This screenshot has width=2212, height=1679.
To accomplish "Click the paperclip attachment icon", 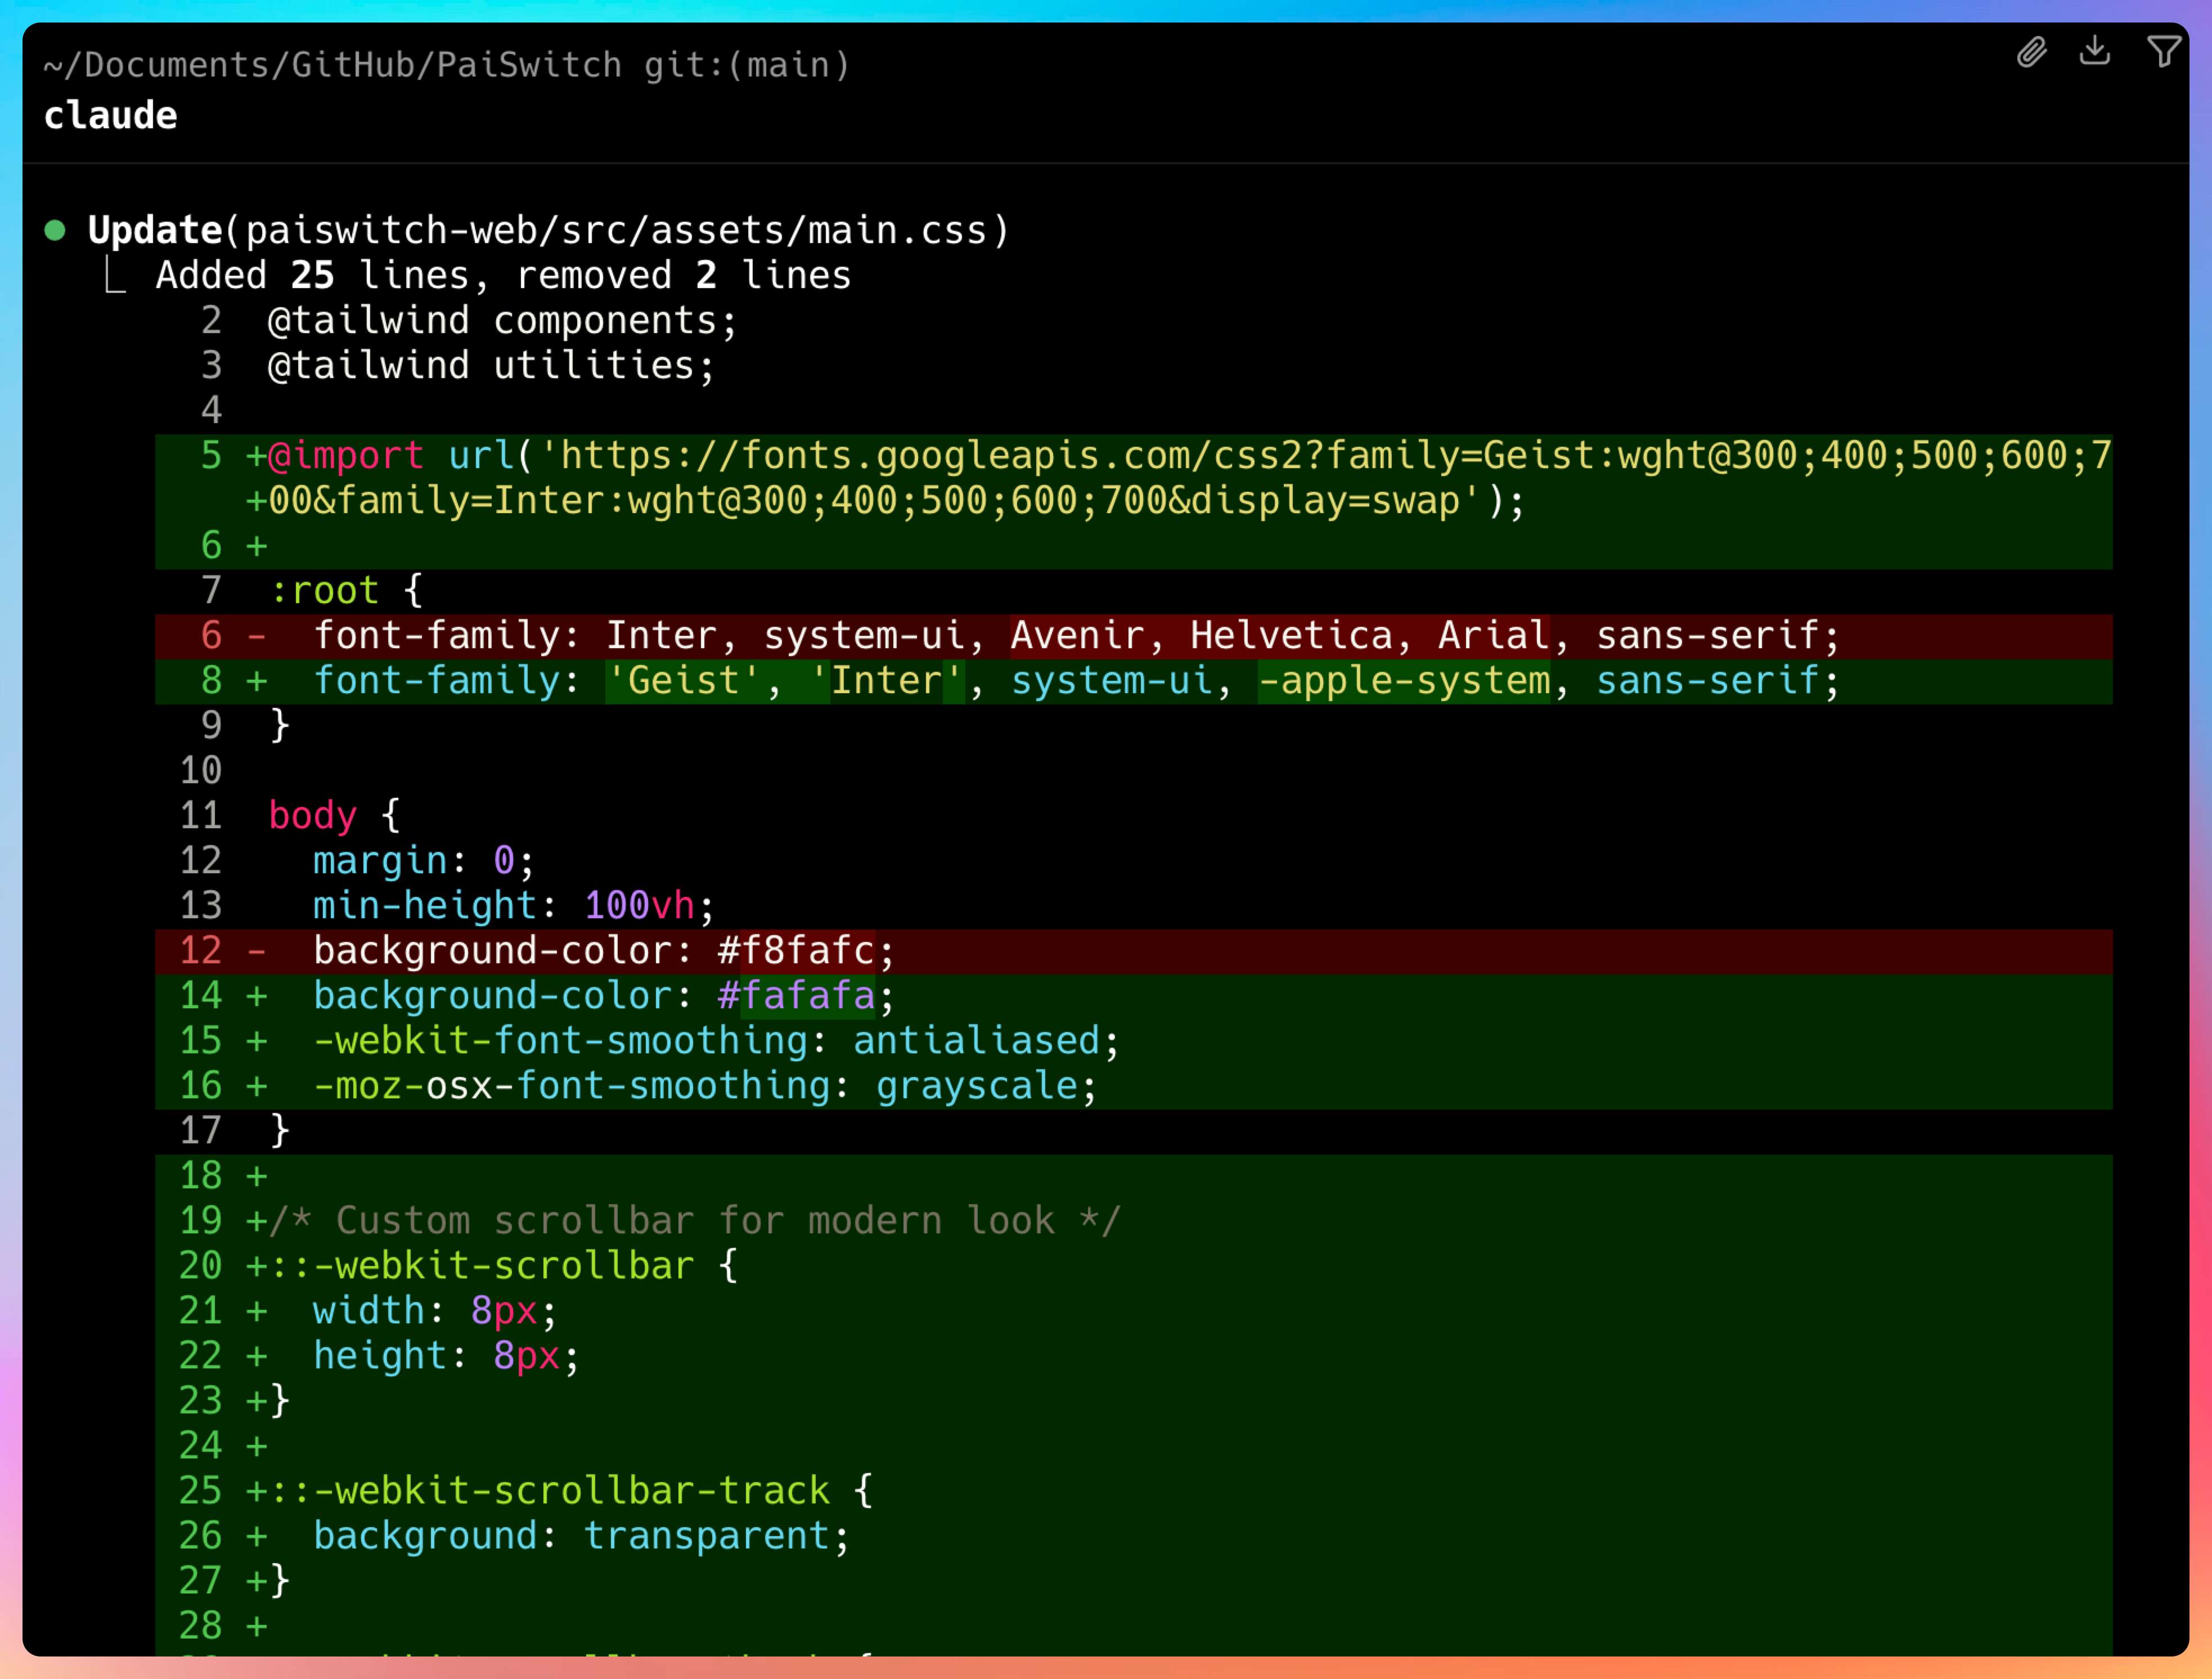I will (2031, 51).
